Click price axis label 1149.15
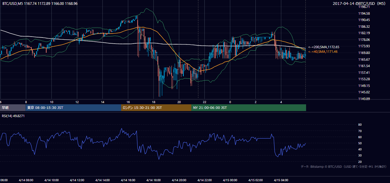The width and height of the screenshot is (390, 183). 364,86
